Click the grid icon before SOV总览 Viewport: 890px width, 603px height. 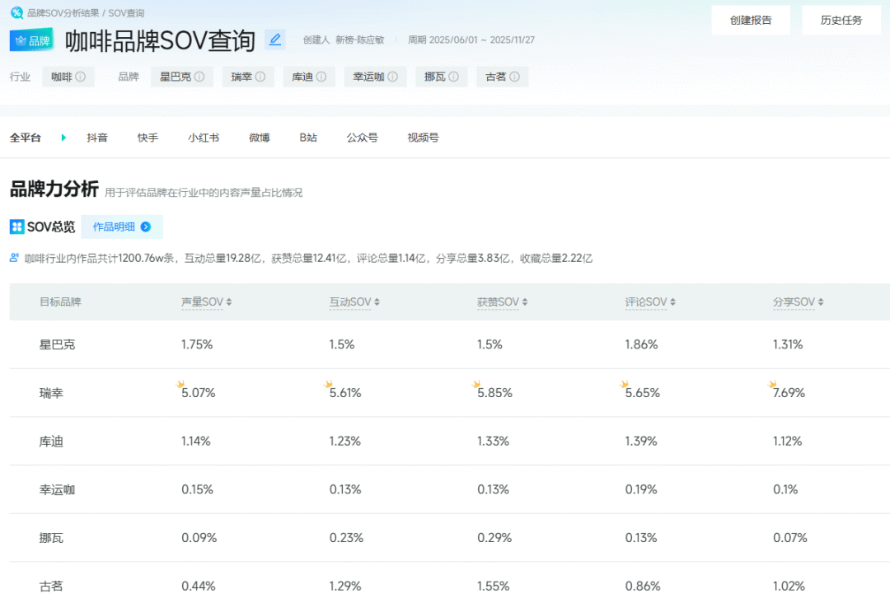(16, 227)
